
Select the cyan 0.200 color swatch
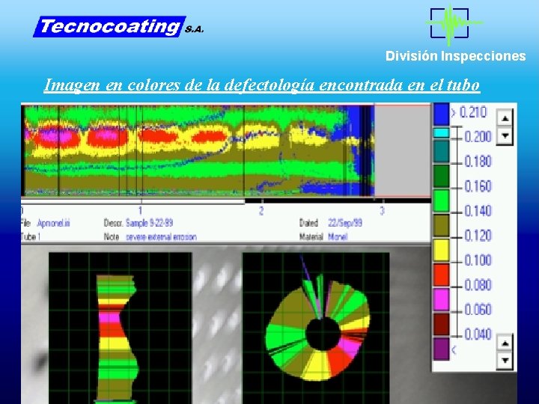(442, 133)
